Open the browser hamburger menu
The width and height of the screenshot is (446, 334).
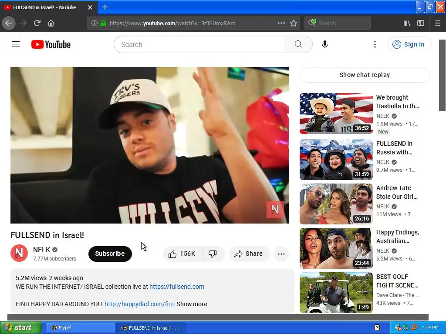click(437, 23)
